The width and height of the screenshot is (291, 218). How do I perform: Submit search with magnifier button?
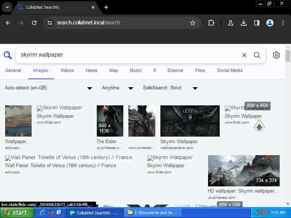(x=257, y=55)
